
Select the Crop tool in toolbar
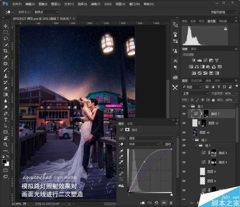[6, 51]
